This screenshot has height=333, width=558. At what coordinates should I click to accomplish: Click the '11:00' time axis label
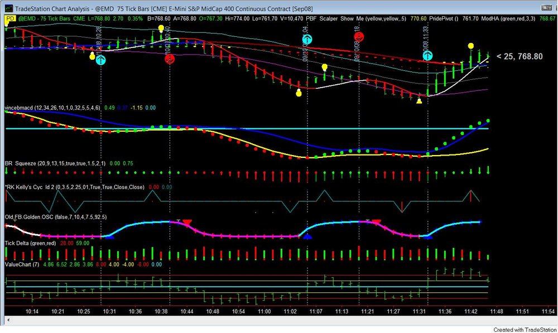264,312
